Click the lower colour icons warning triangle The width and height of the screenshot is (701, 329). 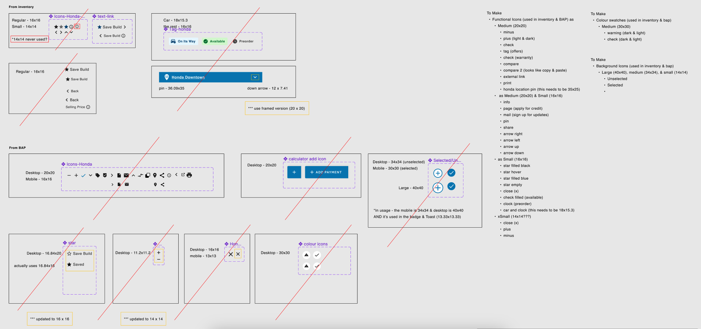306,266
